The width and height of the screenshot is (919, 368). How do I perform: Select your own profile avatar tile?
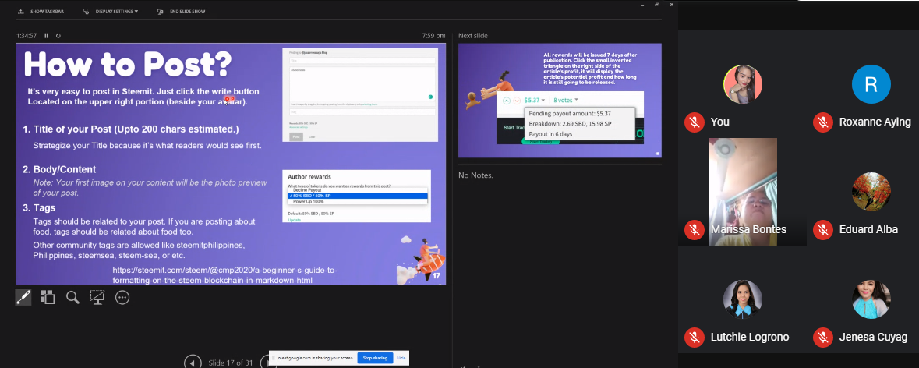[743, 84]
